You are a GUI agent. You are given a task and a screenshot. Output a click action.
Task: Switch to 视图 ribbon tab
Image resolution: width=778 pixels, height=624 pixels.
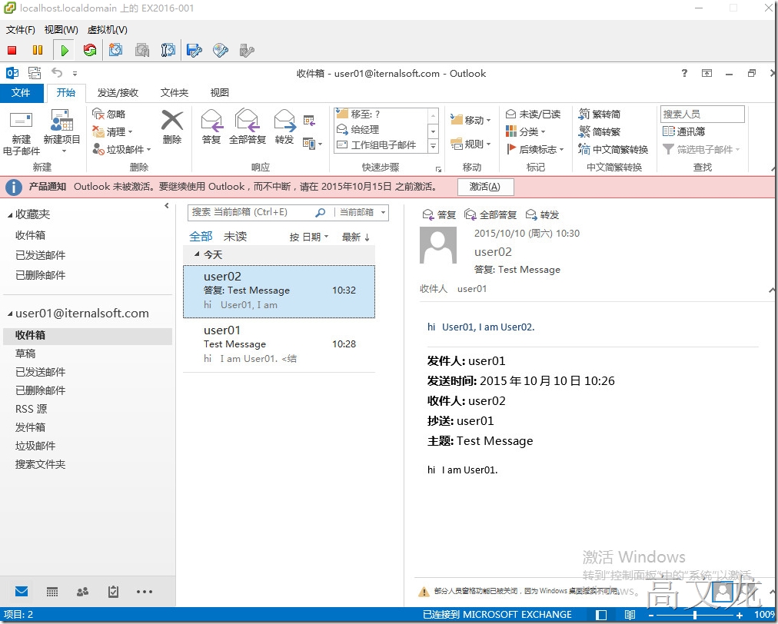[x=219, y=93]
